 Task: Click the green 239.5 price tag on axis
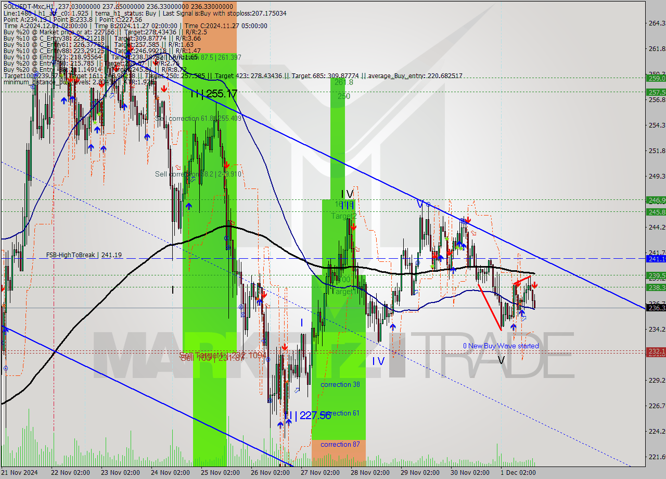[656, 275]
